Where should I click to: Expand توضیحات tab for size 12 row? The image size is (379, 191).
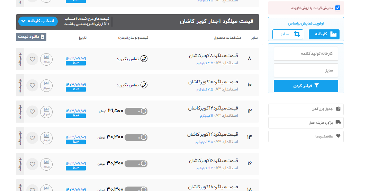click(x=20, y=112)
